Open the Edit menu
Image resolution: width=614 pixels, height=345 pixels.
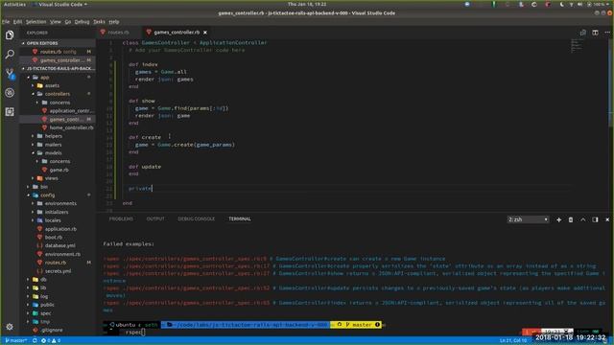17,22
